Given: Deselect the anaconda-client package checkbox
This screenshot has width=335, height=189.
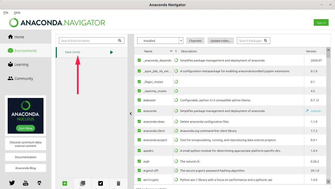Looking at the screenshot, I should pyautogui.click(x=139, y=131).
